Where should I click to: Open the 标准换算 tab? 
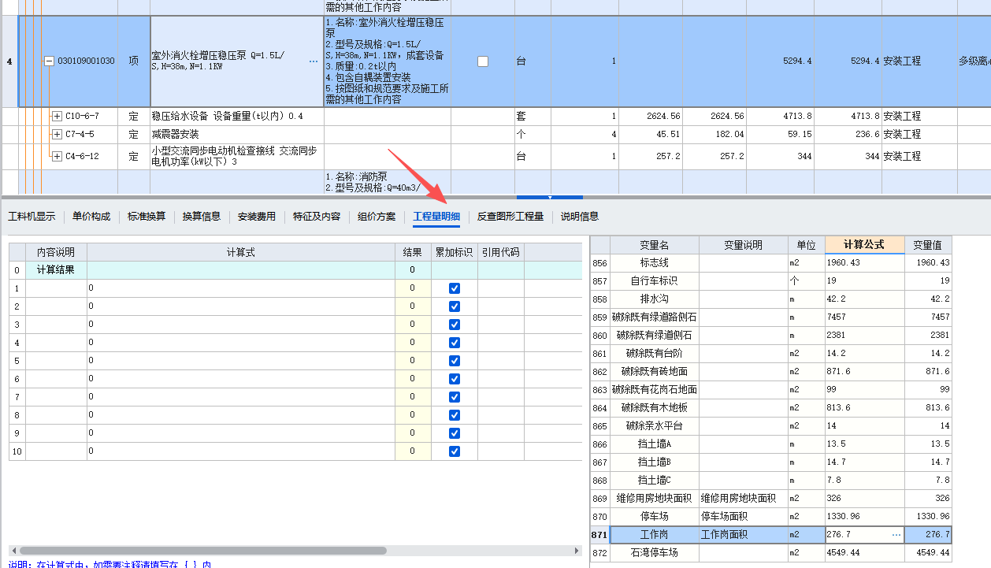pos(147,217)
